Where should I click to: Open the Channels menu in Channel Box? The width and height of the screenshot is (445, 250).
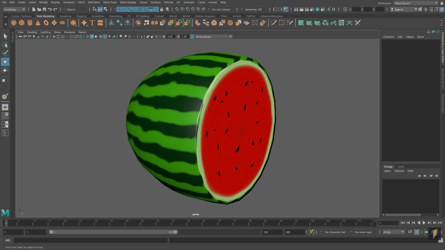click(389, 37)
